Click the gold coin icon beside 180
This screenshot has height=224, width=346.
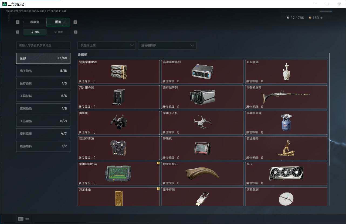(310, 18)
